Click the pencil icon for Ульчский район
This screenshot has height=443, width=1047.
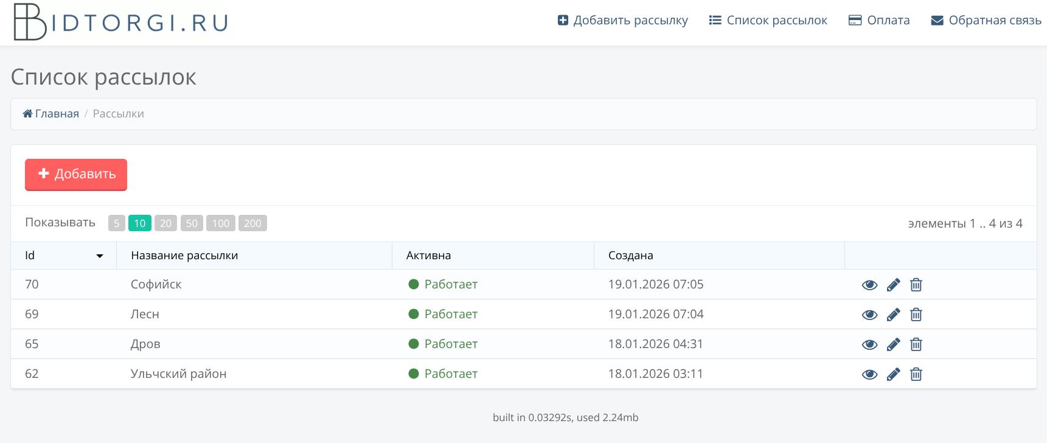893,374
